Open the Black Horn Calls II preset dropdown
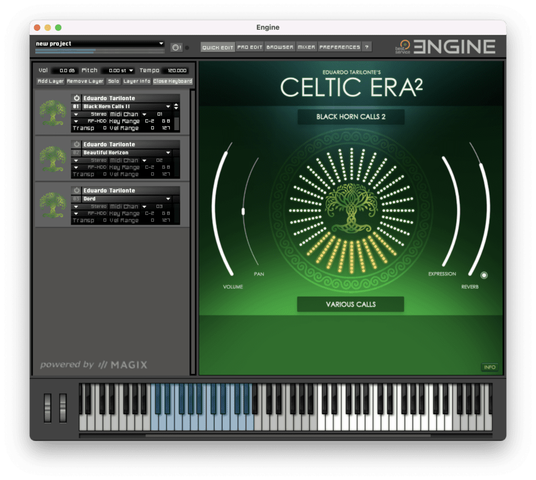Viewport: 536px width, 480px height. pyautogui.click(x=168, y=106)
